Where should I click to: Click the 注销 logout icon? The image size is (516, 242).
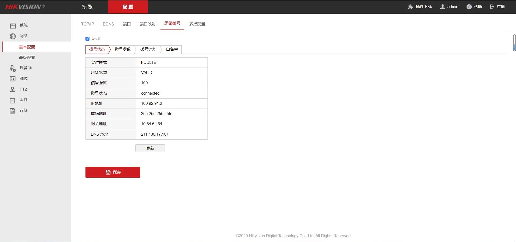point(492,7)
